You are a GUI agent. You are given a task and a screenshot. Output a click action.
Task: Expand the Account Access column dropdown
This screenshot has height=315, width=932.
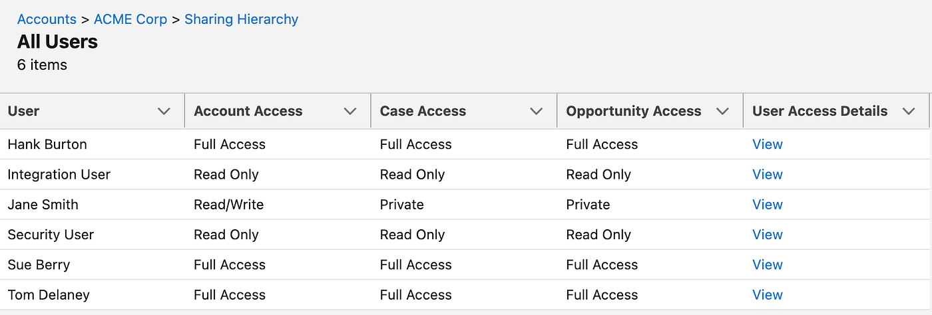coord(350,112)
